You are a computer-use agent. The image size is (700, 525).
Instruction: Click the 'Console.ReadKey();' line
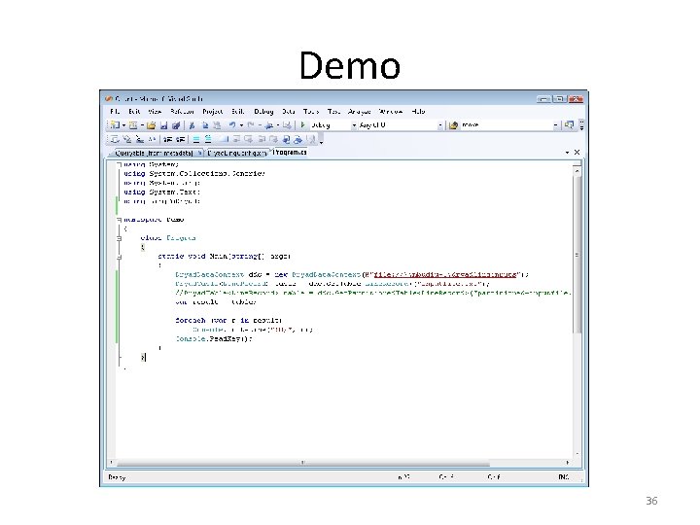(x=214, y=339)
